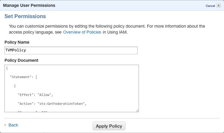224x133 pixels.
Task: Click the Policy Name label
Action: pyautogui.click(x=17, y=42)
